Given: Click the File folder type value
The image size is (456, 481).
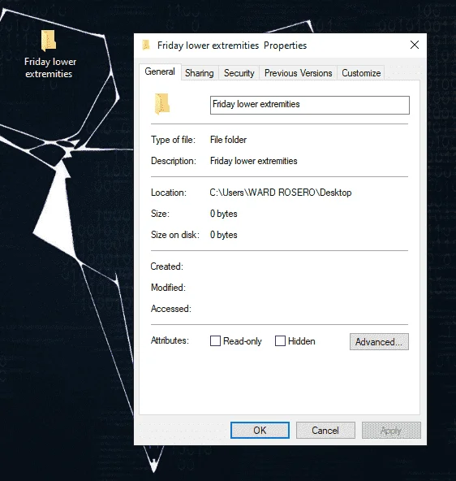Looking at the screenshot, I should click(x=228, y=140).
